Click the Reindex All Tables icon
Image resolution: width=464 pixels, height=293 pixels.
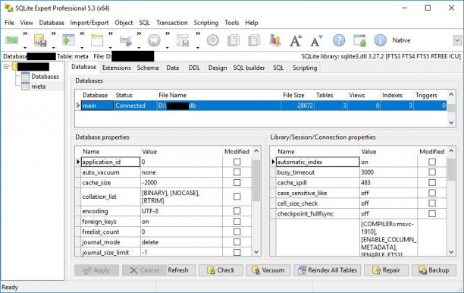point(302,270)
